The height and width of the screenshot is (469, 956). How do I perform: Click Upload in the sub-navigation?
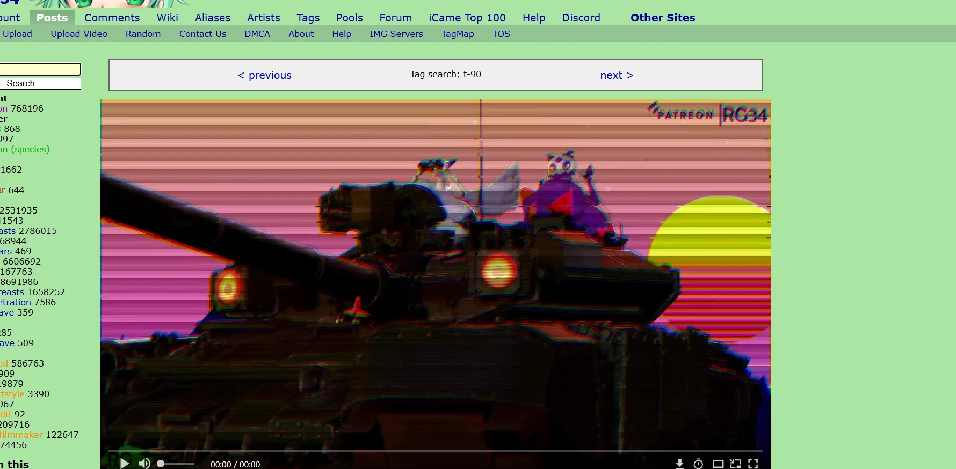click(x=17, y=34)
